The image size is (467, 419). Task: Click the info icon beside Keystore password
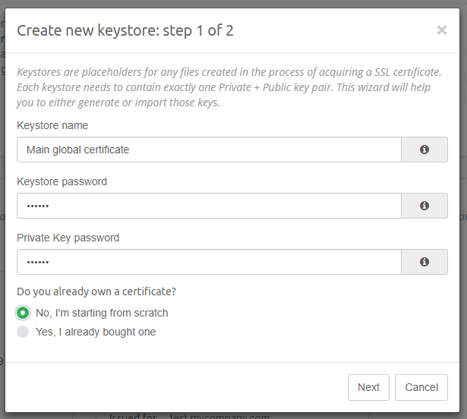(424, 206)
